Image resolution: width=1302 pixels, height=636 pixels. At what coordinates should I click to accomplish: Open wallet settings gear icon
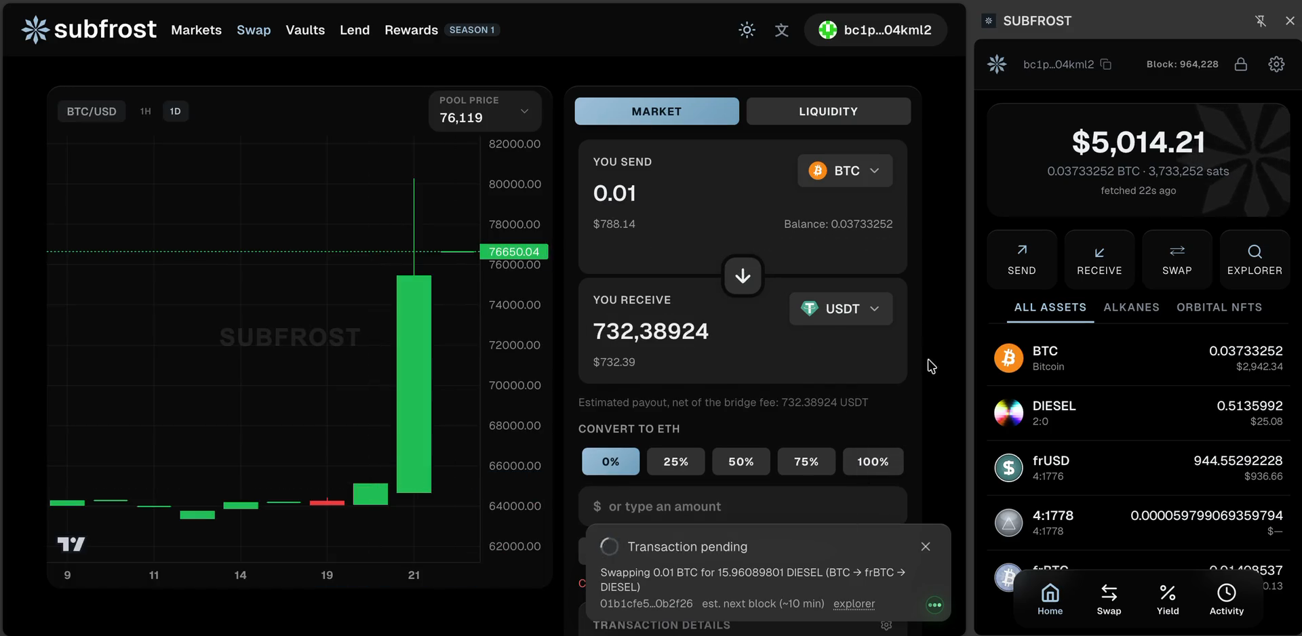1276,64
